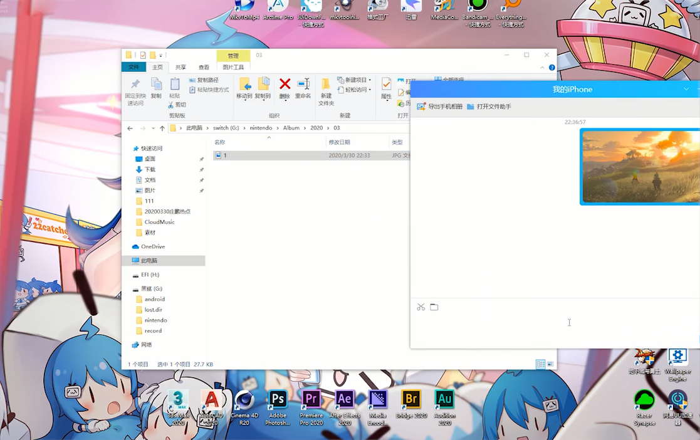This screenshot has width=700, height=440.
Task: Select Quick access (快速访问) in sidebar
Action: (x=148, y=149)
